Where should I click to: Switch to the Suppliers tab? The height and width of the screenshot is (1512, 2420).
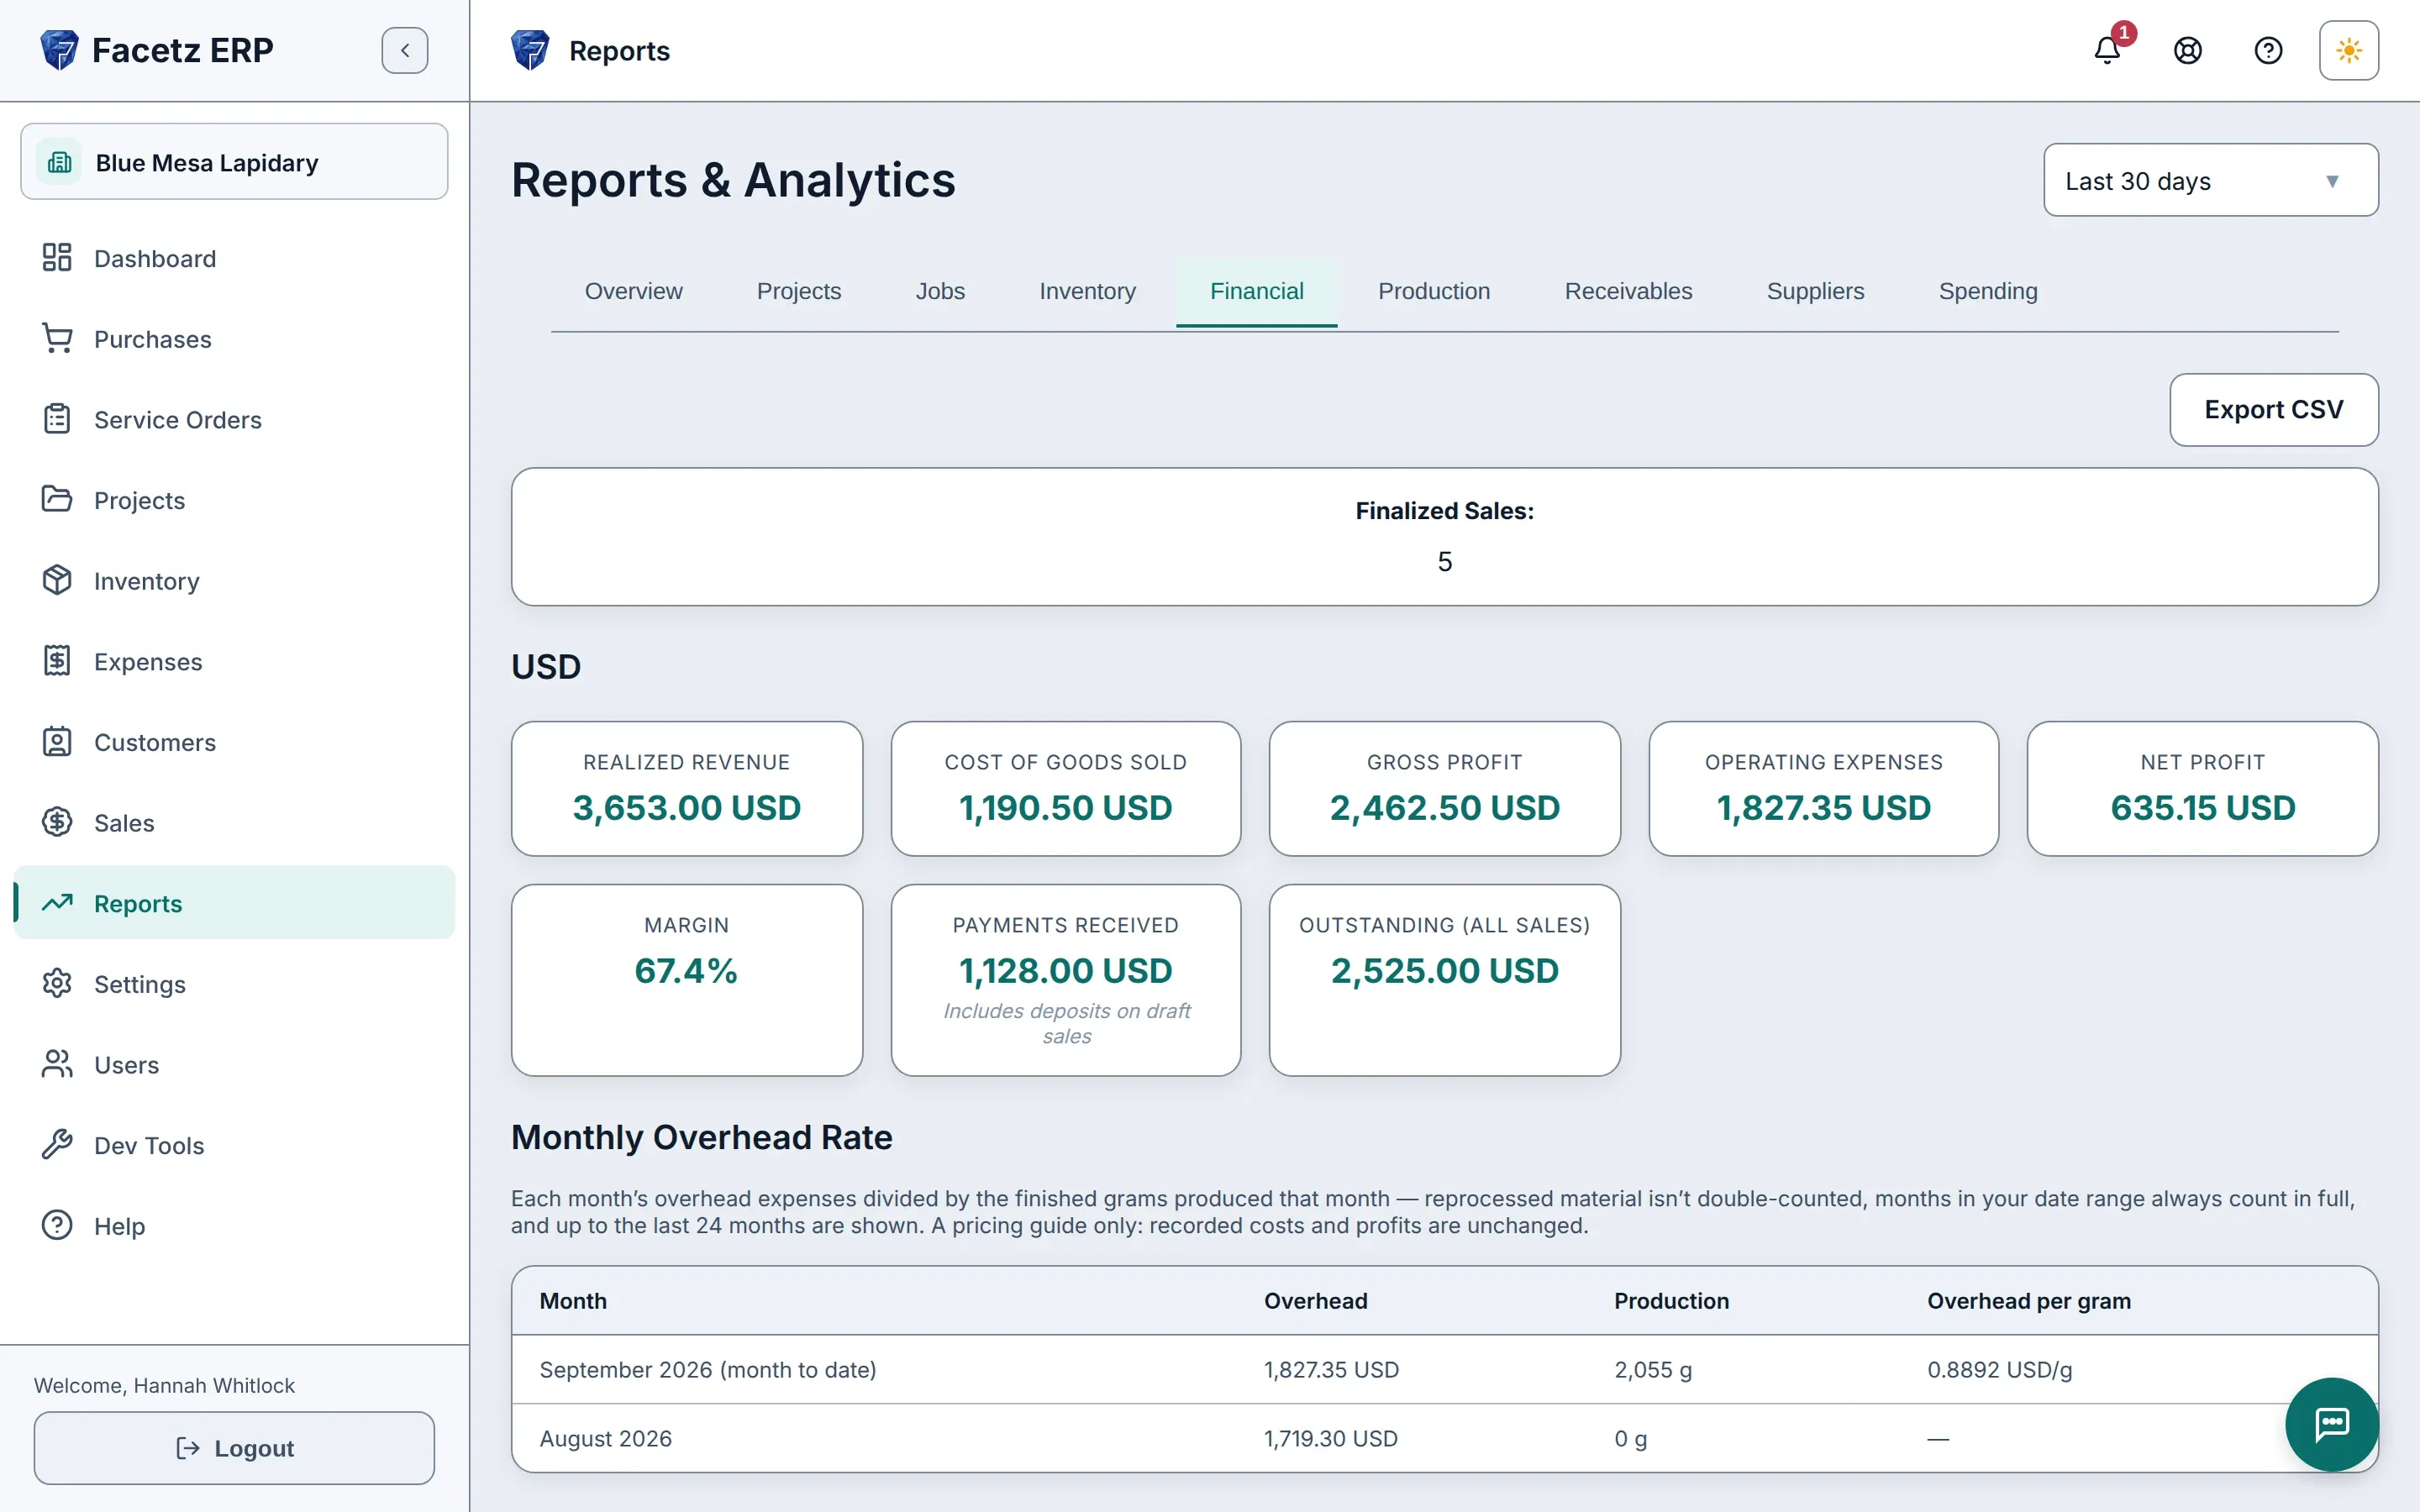[x=1815, y=291]
